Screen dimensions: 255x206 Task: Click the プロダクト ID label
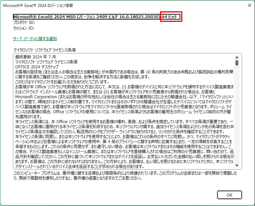pos(24,23)
